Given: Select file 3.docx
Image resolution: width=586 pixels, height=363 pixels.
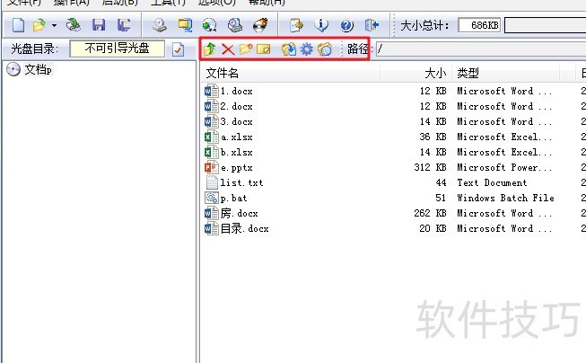Looking at the screenshot, I should (x=236, y=122).
